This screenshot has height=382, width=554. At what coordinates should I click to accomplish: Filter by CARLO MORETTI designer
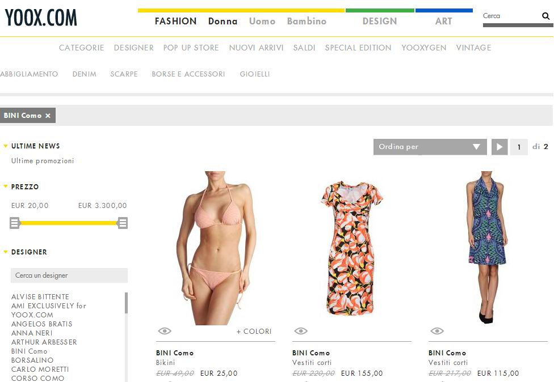coord(40,370)
